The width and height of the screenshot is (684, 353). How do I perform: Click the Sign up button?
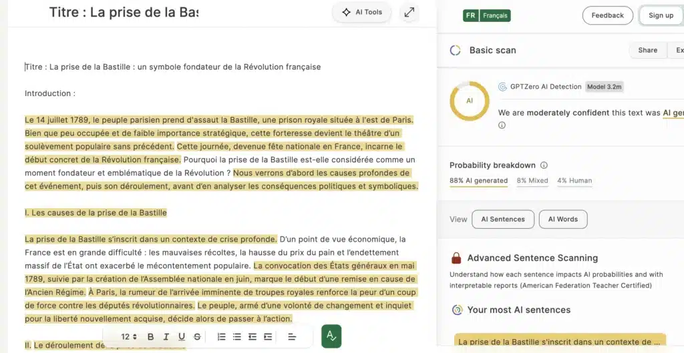pos(661,15)
